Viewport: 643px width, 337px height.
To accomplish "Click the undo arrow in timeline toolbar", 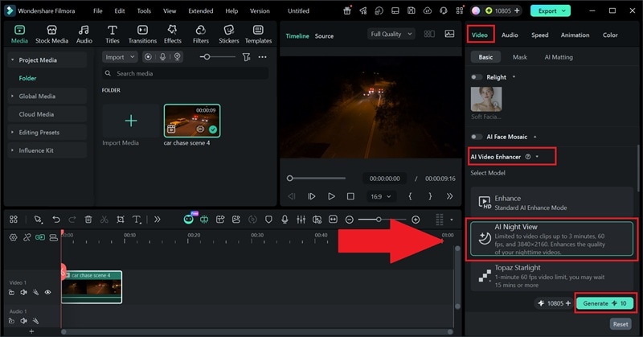I will pos(56,220).
